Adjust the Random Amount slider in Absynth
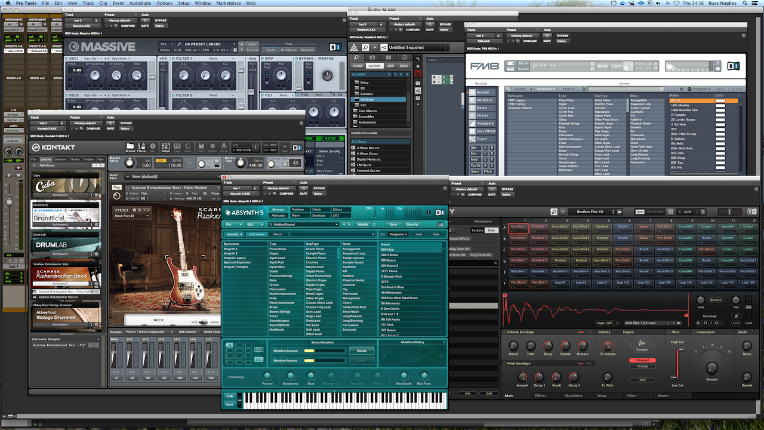Viewport: 764px width, 430px height. tap(324, 361)
